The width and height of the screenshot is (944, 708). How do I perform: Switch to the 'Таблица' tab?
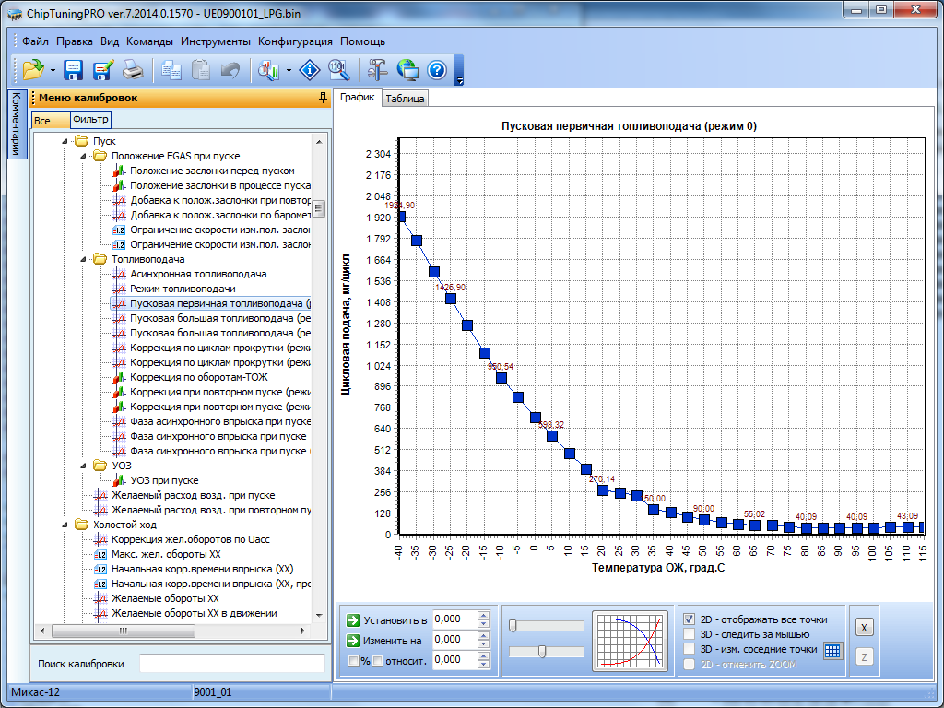405,99
